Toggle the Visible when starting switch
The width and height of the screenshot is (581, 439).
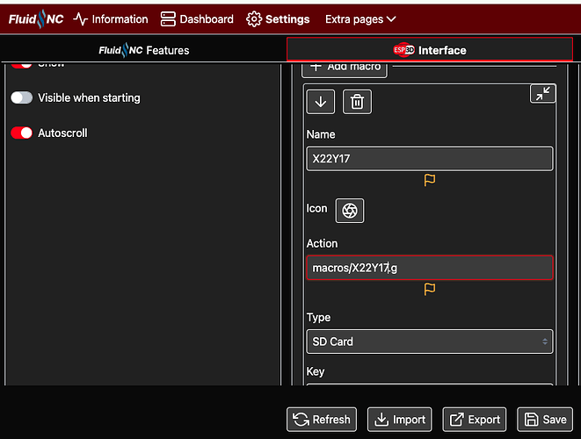point(21,97)
